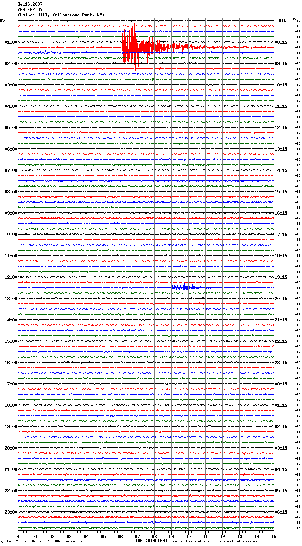Select the 05:00 MST time label
This screenshot has height=546, width=302.
11,128
